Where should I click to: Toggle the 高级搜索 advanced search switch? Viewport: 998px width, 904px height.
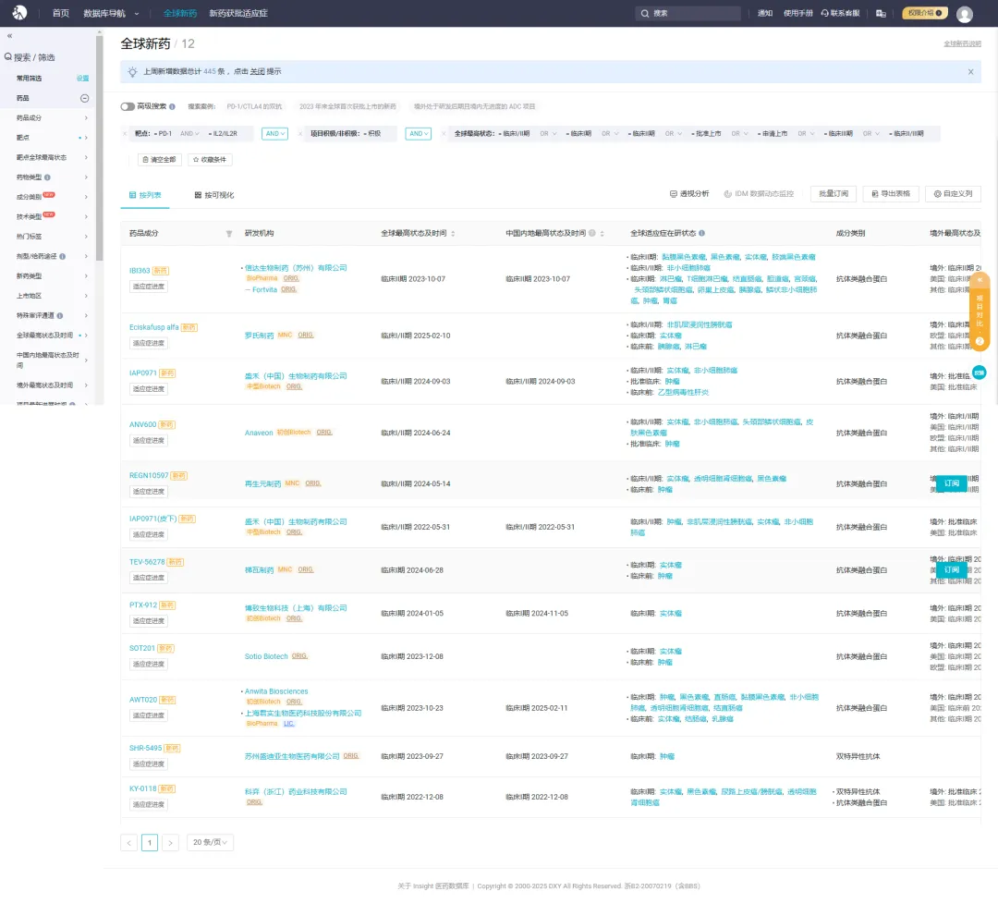coord(128,106)
